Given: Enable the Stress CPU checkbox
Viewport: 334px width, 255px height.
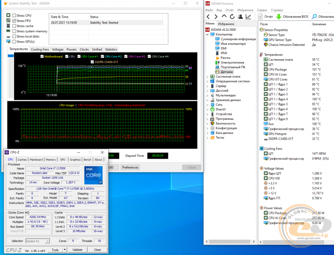Looking at the screenshot, I should [x=14, y=15].
